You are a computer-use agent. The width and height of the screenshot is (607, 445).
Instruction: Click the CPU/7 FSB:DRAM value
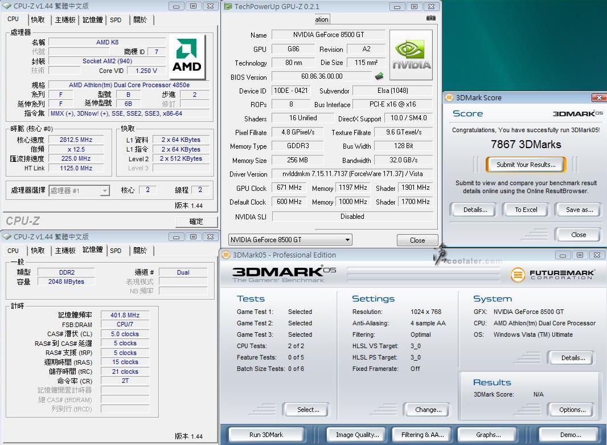click(125, 325)
